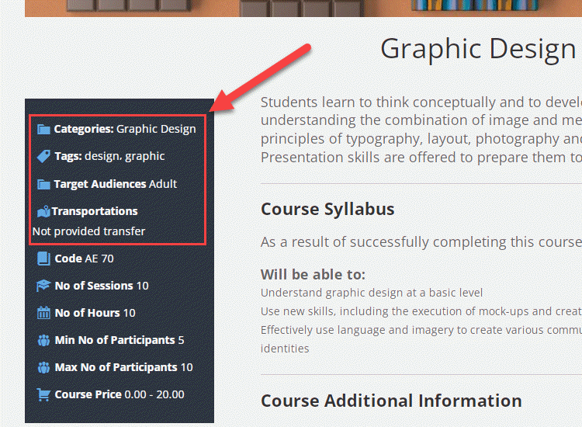This screenshot has width=582, height=427.
Task: Click the graduation cap Sessions icon
Action: pos(43,286)
